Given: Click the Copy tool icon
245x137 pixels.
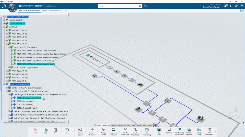Looking at the screenshot, I should 46,130.
